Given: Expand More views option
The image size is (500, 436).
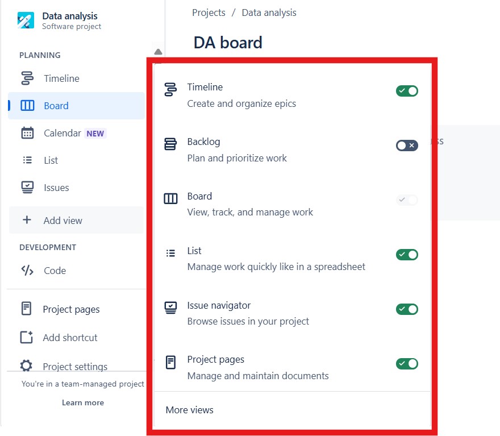Looking at the screenshot, I should point(190,410).
